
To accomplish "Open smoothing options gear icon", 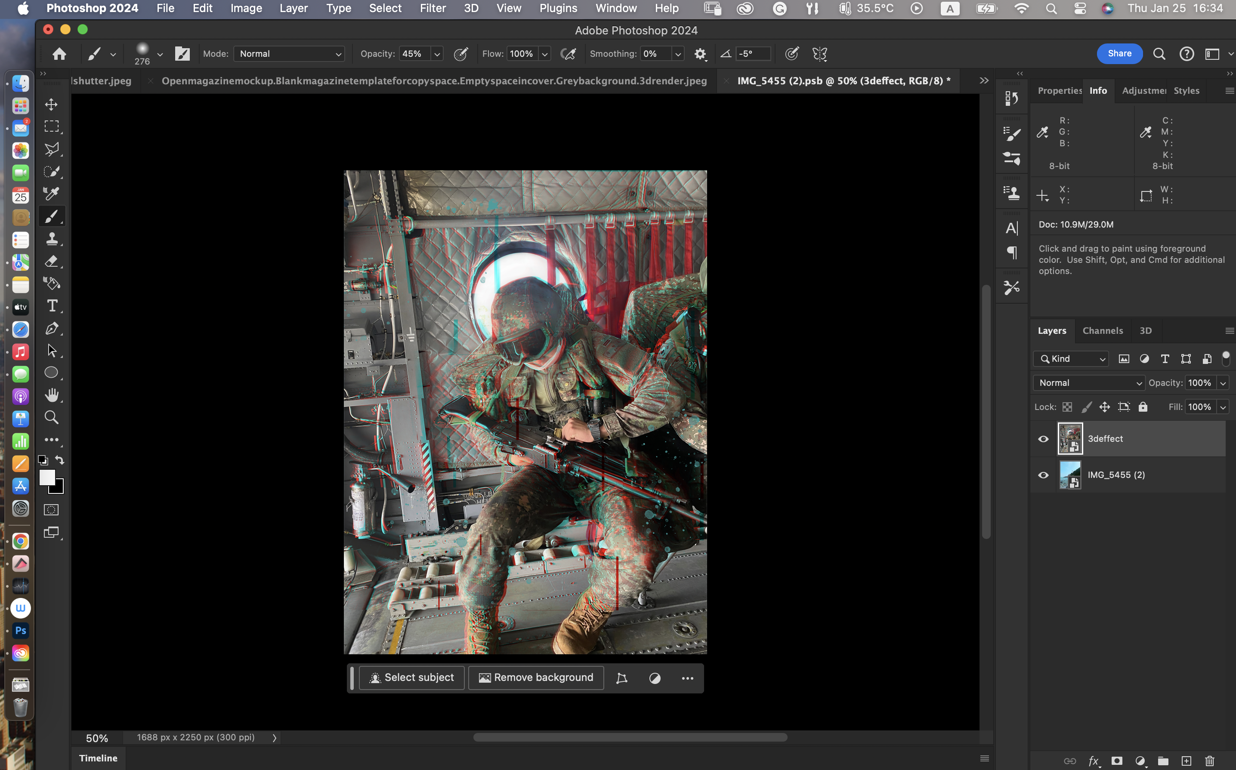I will pyautogui.click(x=700, y=54).
